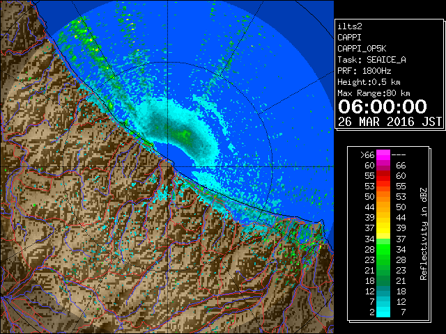Click the left legend value '21'
This screenshot has height=334, width=446.
[x=370, y=270]
